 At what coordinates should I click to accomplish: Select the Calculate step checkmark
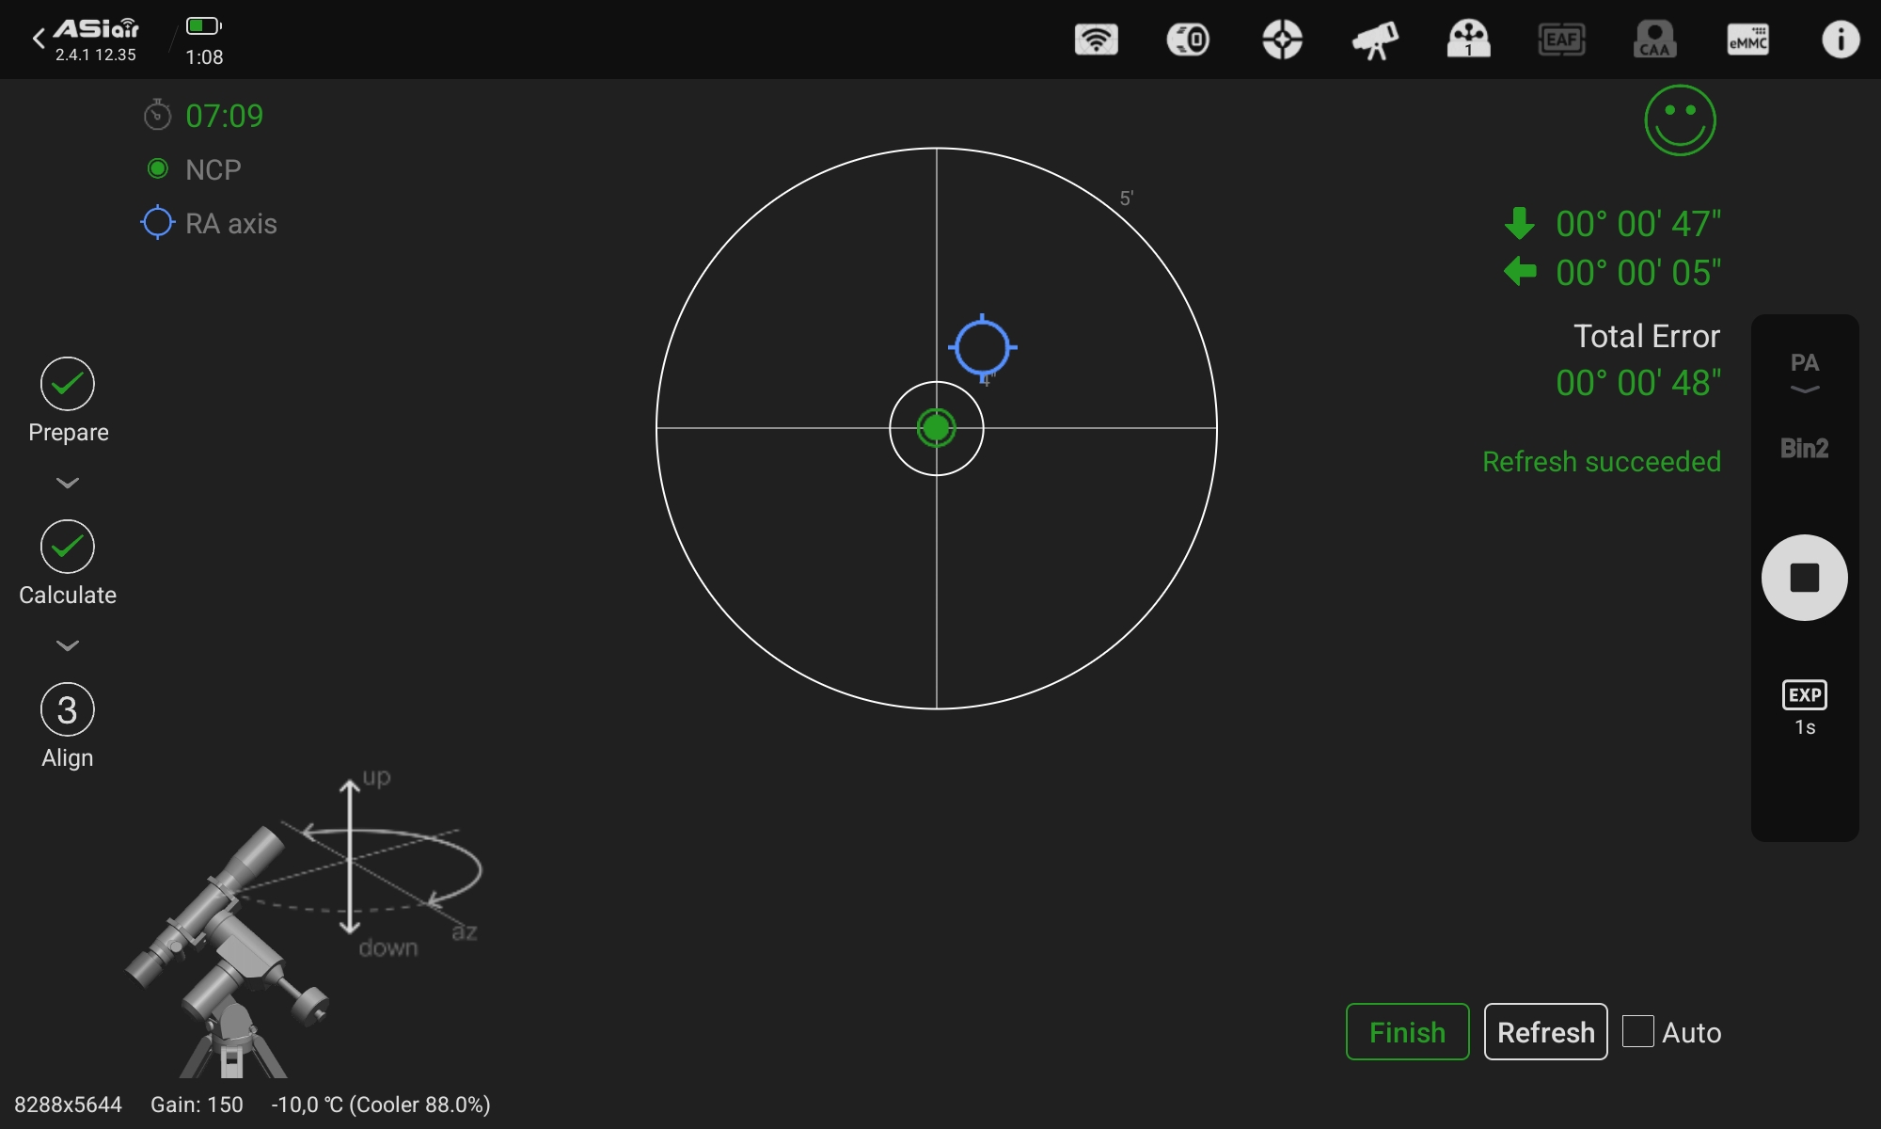point(68,547)
